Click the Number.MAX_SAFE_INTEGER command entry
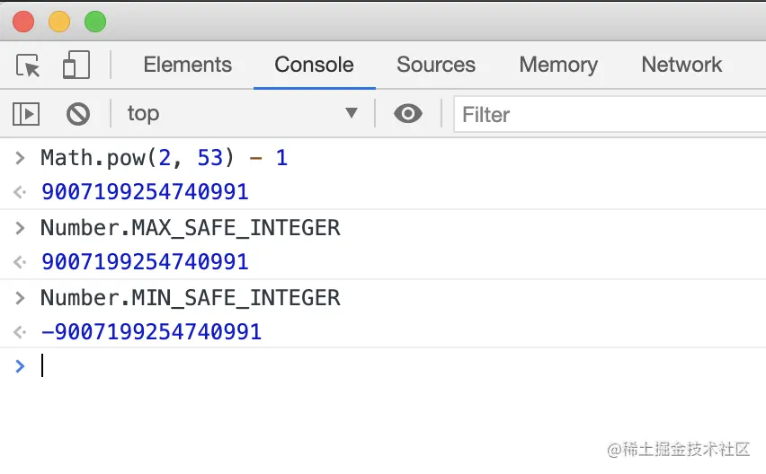 click(190, 228)
